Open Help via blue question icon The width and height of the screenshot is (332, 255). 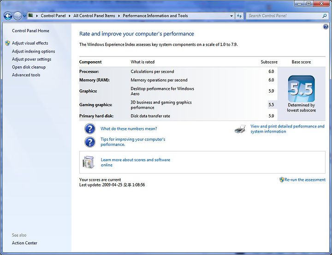coord(326,27)
